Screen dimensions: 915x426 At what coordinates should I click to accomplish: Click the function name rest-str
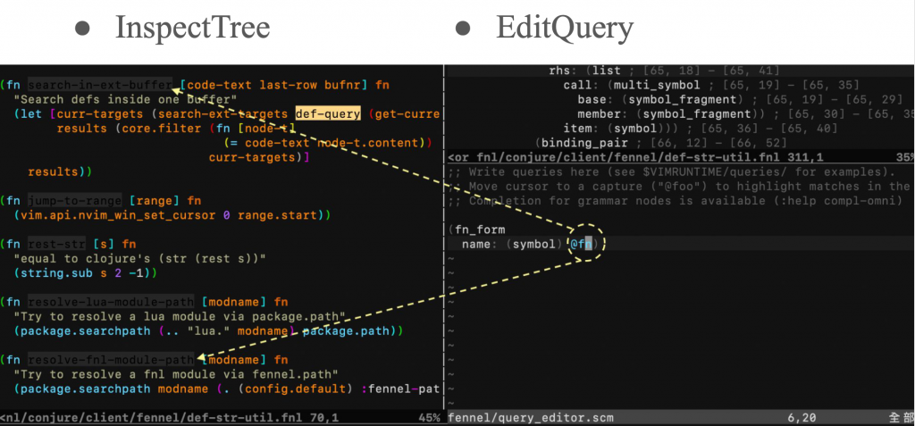(56, 244)
